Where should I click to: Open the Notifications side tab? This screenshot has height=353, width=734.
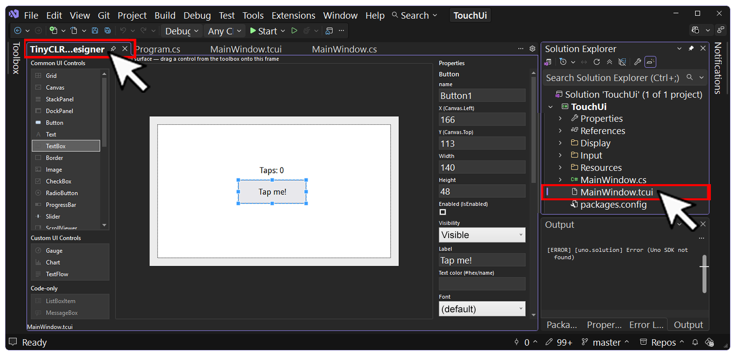pos(717,68)
